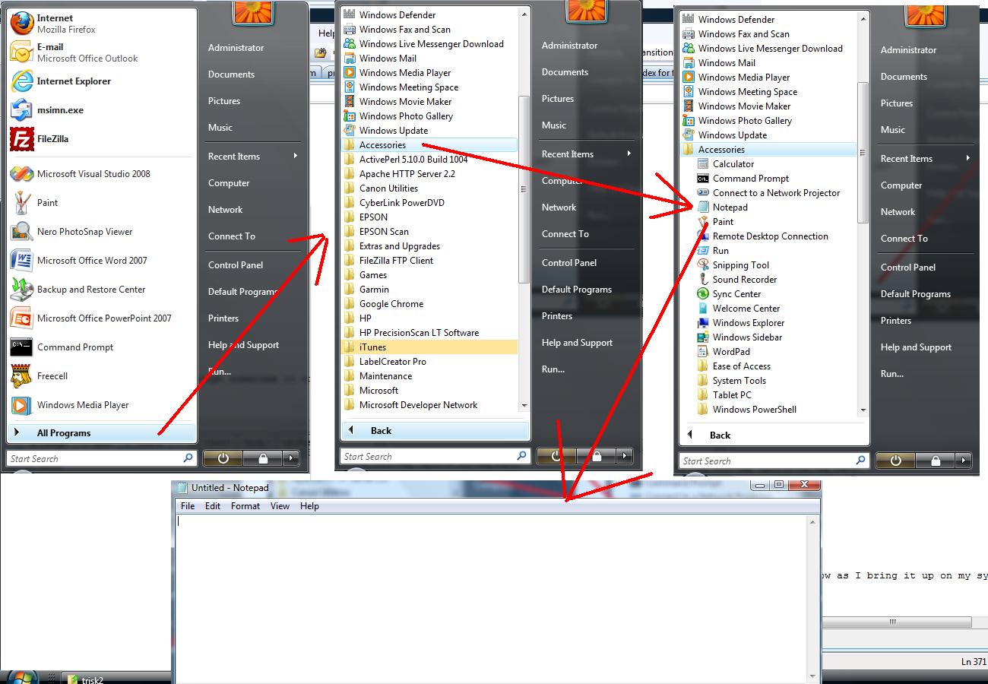The width and height of the screenshot is (988, 684).
Task: Click inside the Notepad text area
Action: click(492, 599)
